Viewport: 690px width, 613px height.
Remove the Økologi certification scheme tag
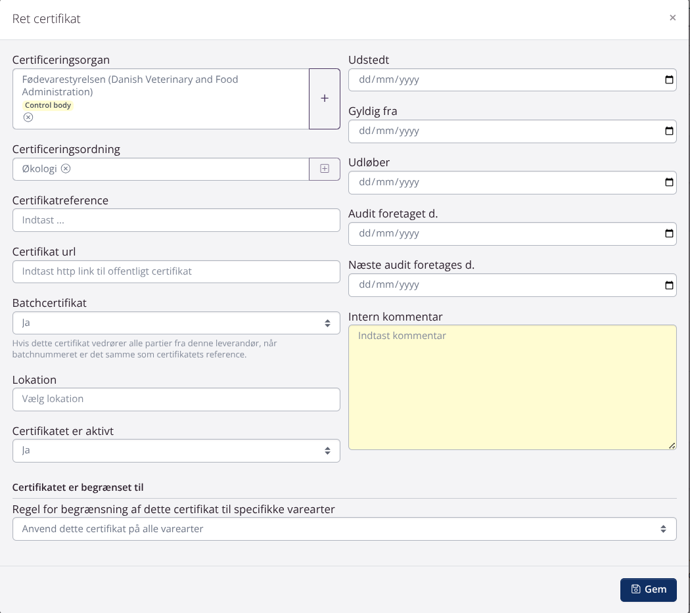66,169
